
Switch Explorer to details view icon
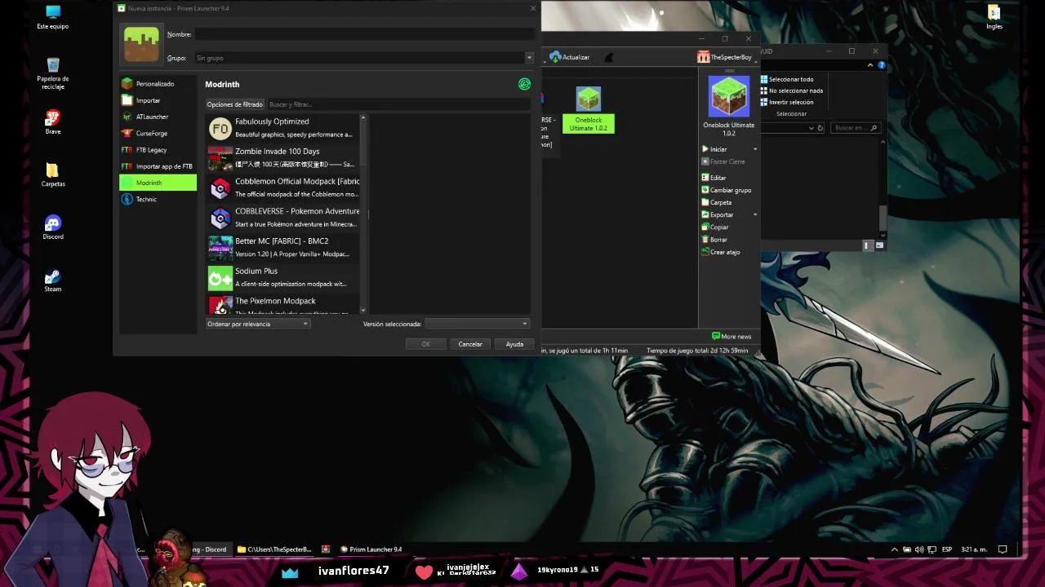click(x=868, y=245)
